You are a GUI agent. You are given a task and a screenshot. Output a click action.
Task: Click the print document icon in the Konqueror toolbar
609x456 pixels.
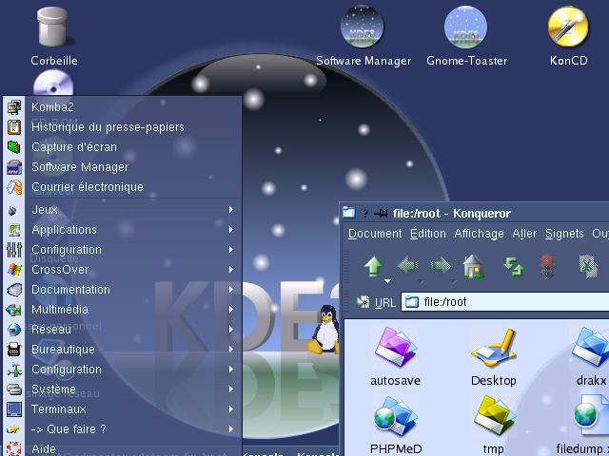[x=588, y=266]
